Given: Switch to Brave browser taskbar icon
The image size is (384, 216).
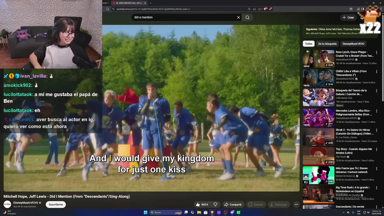Looking at the screenshot, I should point(212,212).
